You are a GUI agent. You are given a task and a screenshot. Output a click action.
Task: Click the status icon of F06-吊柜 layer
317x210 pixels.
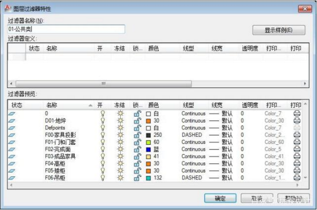tap(12, 178)
